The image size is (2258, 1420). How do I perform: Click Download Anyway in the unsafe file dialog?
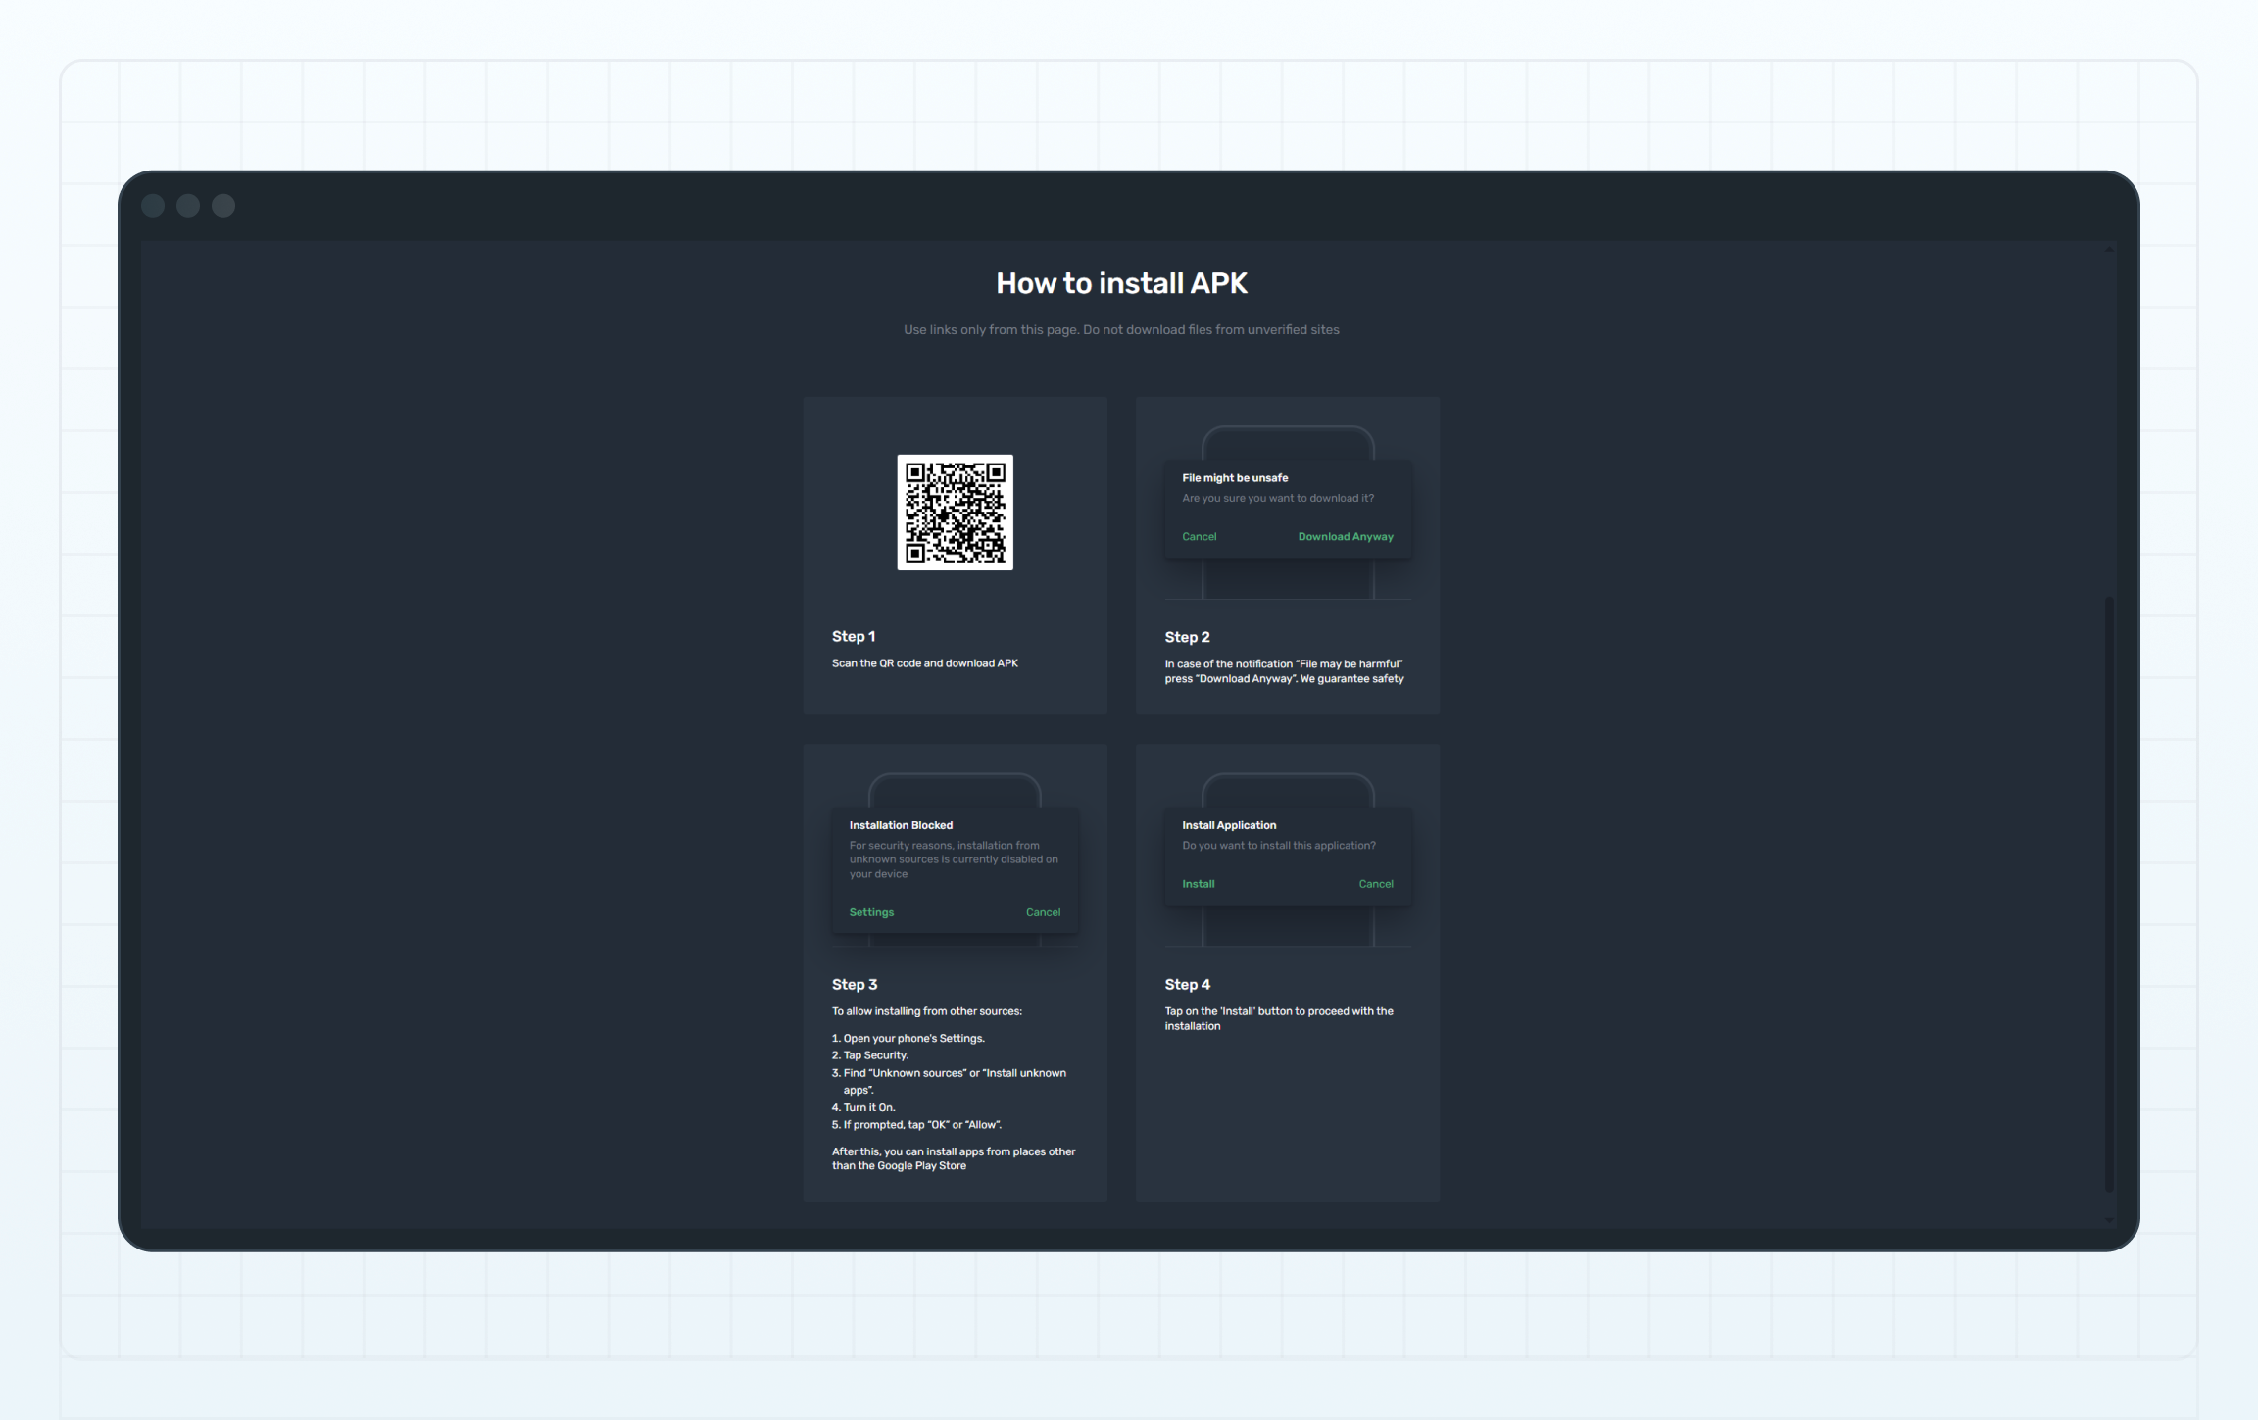[1345, 536]
